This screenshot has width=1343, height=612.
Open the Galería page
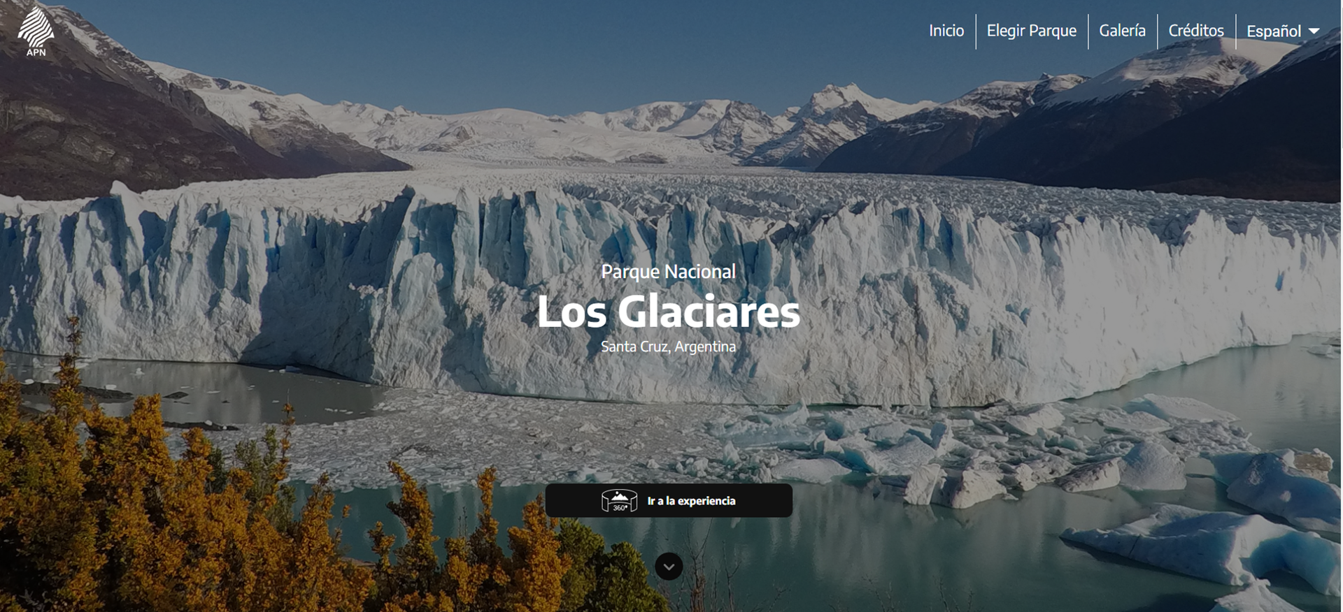(1122, 31)
